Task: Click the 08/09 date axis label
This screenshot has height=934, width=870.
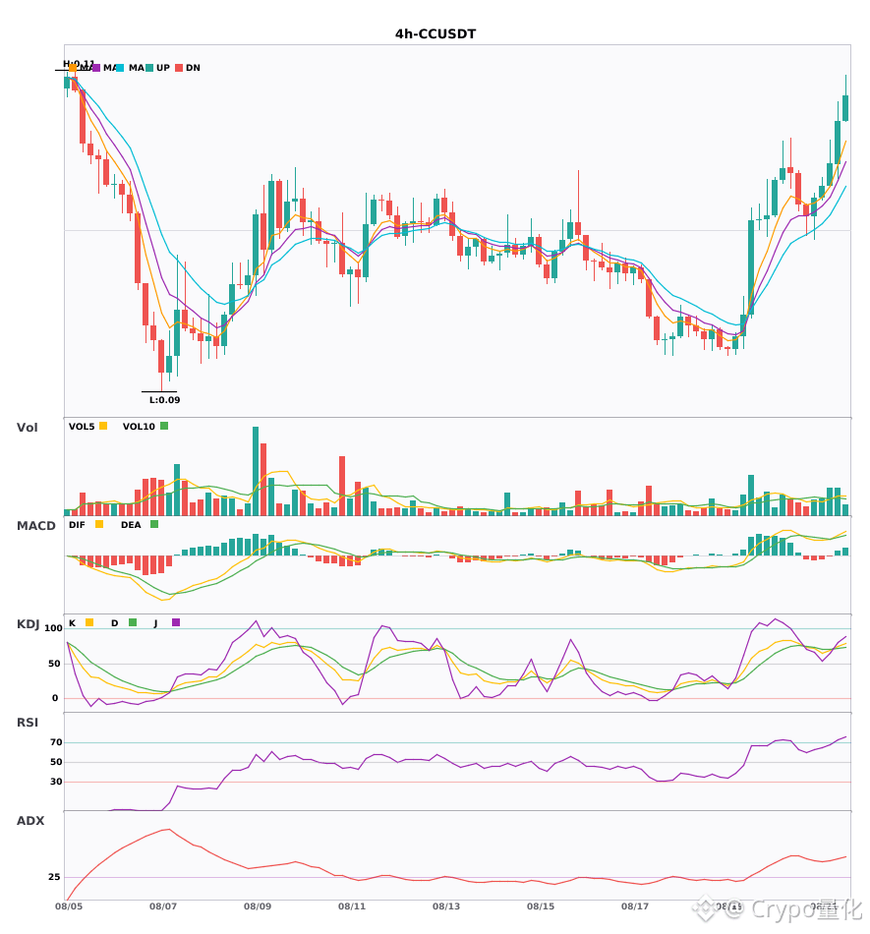Action: click(x=258, y=906)
